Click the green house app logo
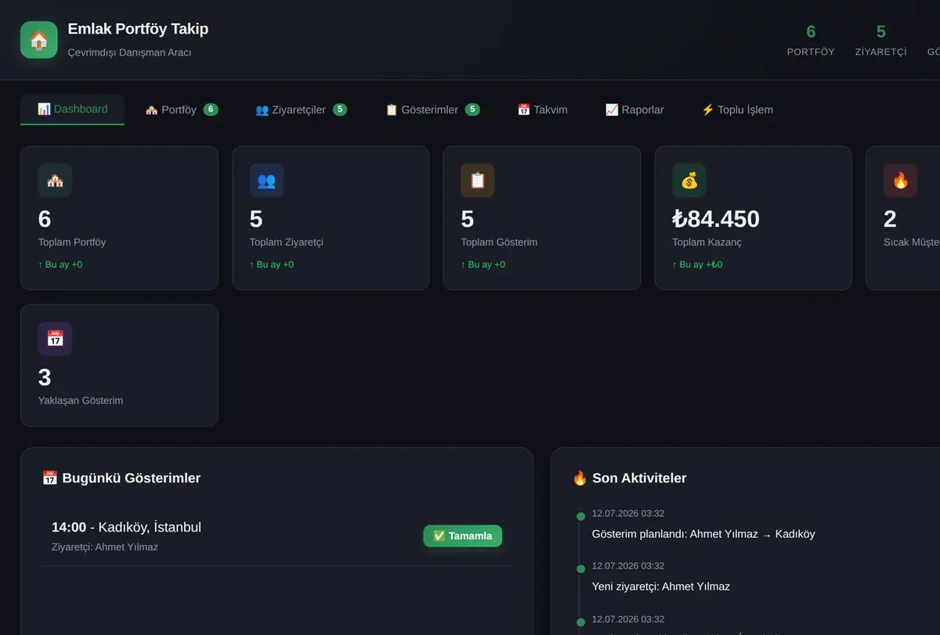 (x=39, y=40)
